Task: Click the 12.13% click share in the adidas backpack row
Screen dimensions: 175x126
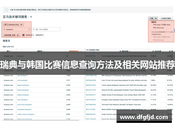Action: (x=153, y=95)
